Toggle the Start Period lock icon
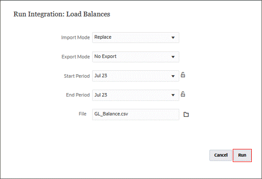262x179 pixels. point(183,75)
